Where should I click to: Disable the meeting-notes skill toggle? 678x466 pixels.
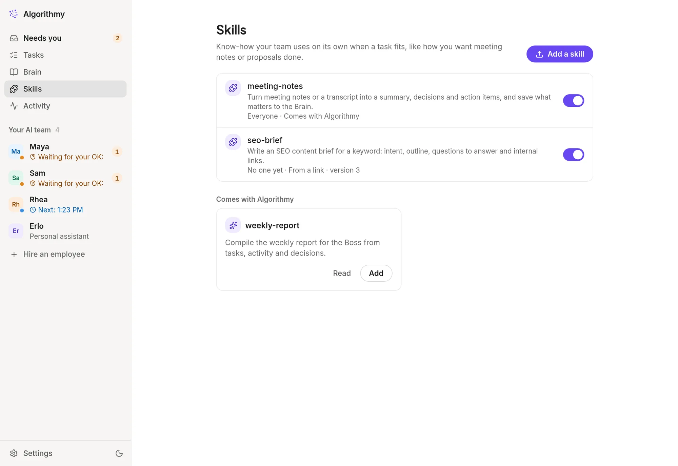coord(574,101)
